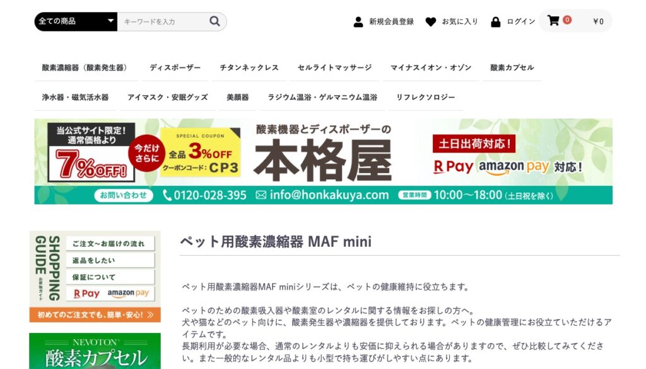
Task: Click the R Pay logo in shopping guide
Action: pos(86,293)
